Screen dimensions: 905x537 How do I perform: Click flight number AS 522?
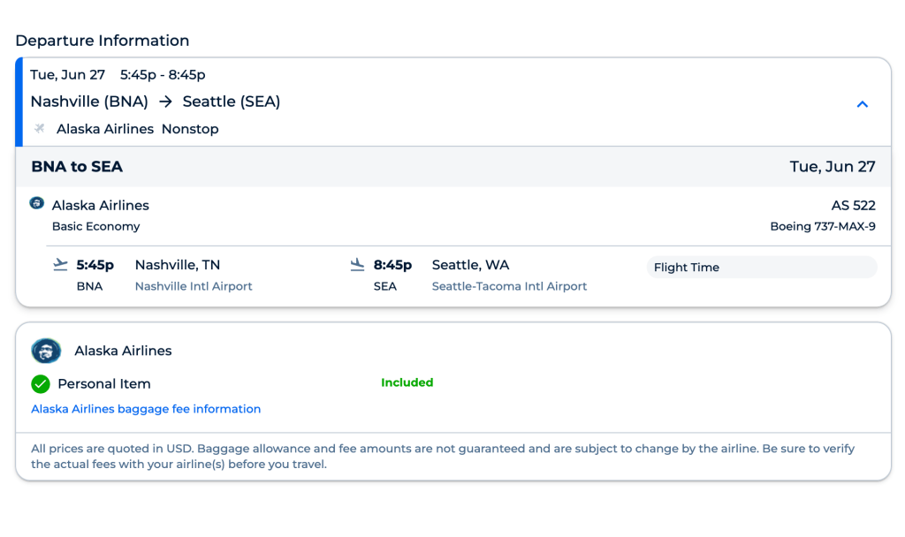tap(853, 205)
